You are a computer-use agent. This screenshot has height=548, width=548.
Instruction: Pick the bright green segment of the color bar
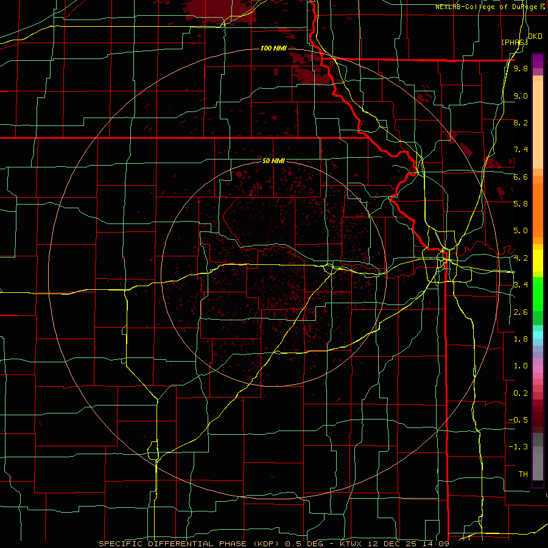click(x=538, y=294)
